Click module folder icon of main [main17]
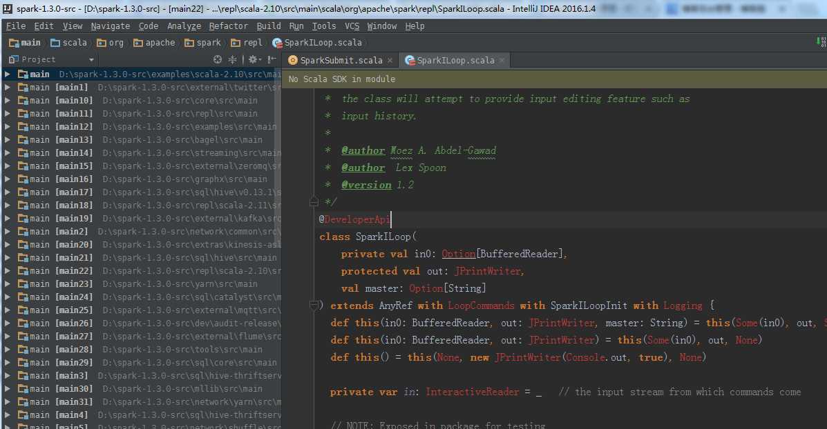827x429 pixels. pos(23,192)
